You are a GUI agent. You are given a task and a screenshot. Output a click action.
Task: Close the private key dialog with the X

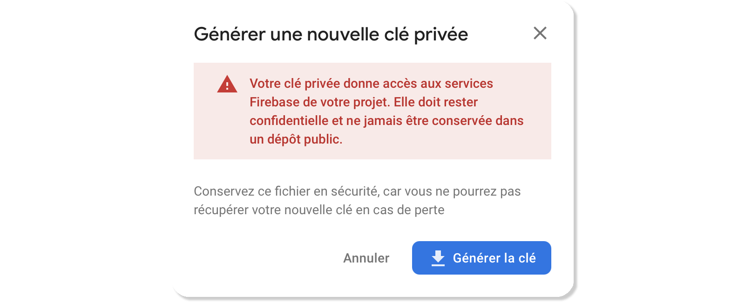click(x=540, y=33)
